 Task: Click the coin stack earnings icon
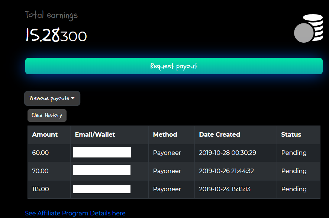pyautogui.click(x=308, y=28)
